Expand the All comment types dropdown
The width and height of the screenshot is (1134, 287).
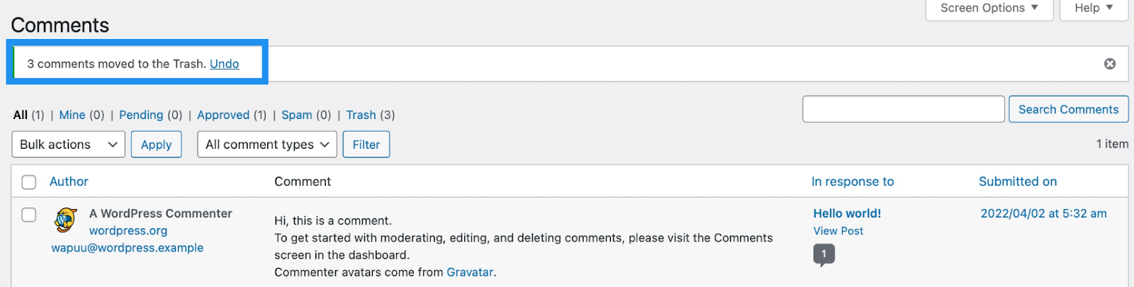(267, 145)
